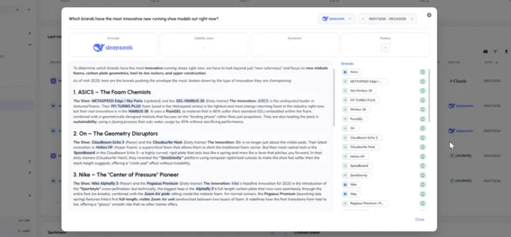Image resolution: width=511 pixels, height=237 pixels.
Task: Click the 'Brands' heading in the dialog
Action: click(x=347, y=64)
